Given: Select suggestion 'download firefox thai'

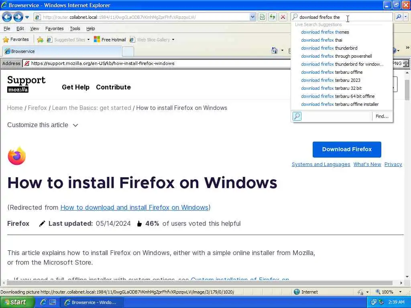Looking at the screenshot, I should pyautogui.click(x=321, y=40).
